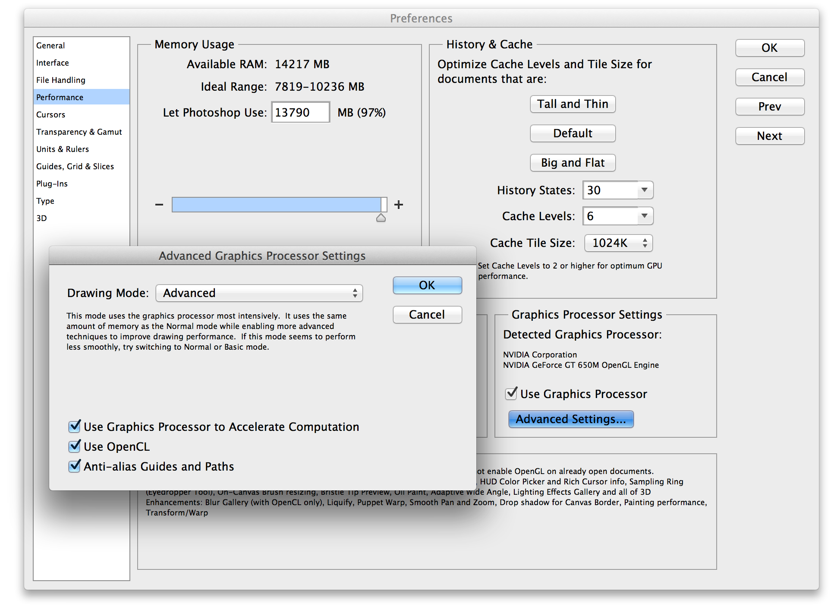Click the memory slider triangle handle
The image size is (831, 607).
[x=381, y=218]
